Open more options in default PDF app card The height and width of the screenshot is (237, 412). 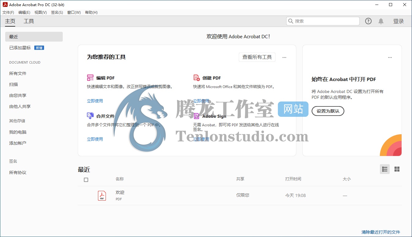(x=390, y=57)
